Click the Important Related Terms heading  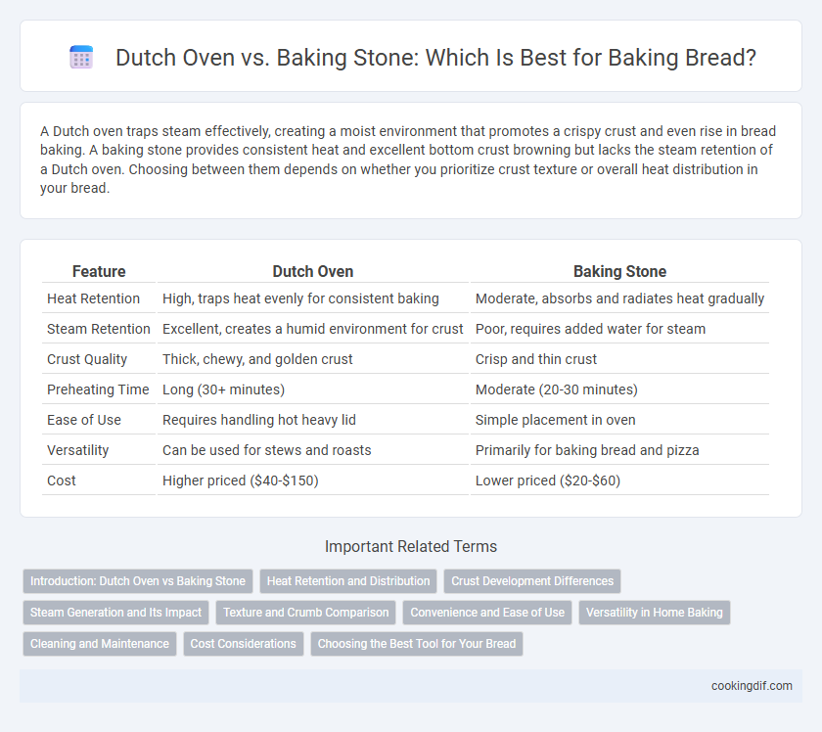(411, 546)
